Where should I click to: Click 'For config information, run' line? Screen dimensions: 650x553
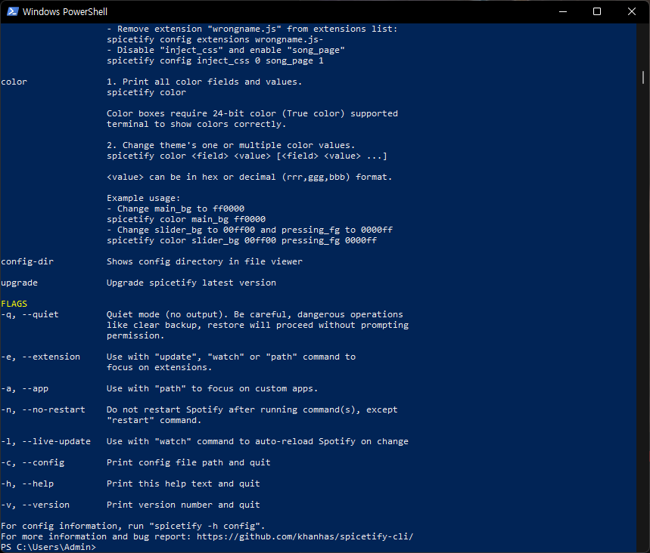pos(133,526)
